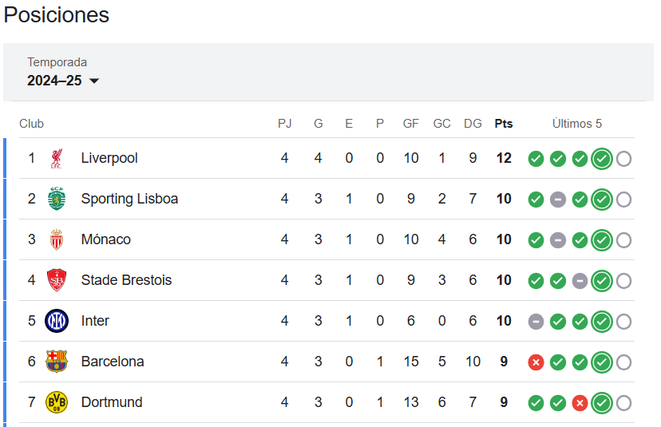Open the Sporting Lisboa team link
The image size is (661, 427).
pos(129,199)
